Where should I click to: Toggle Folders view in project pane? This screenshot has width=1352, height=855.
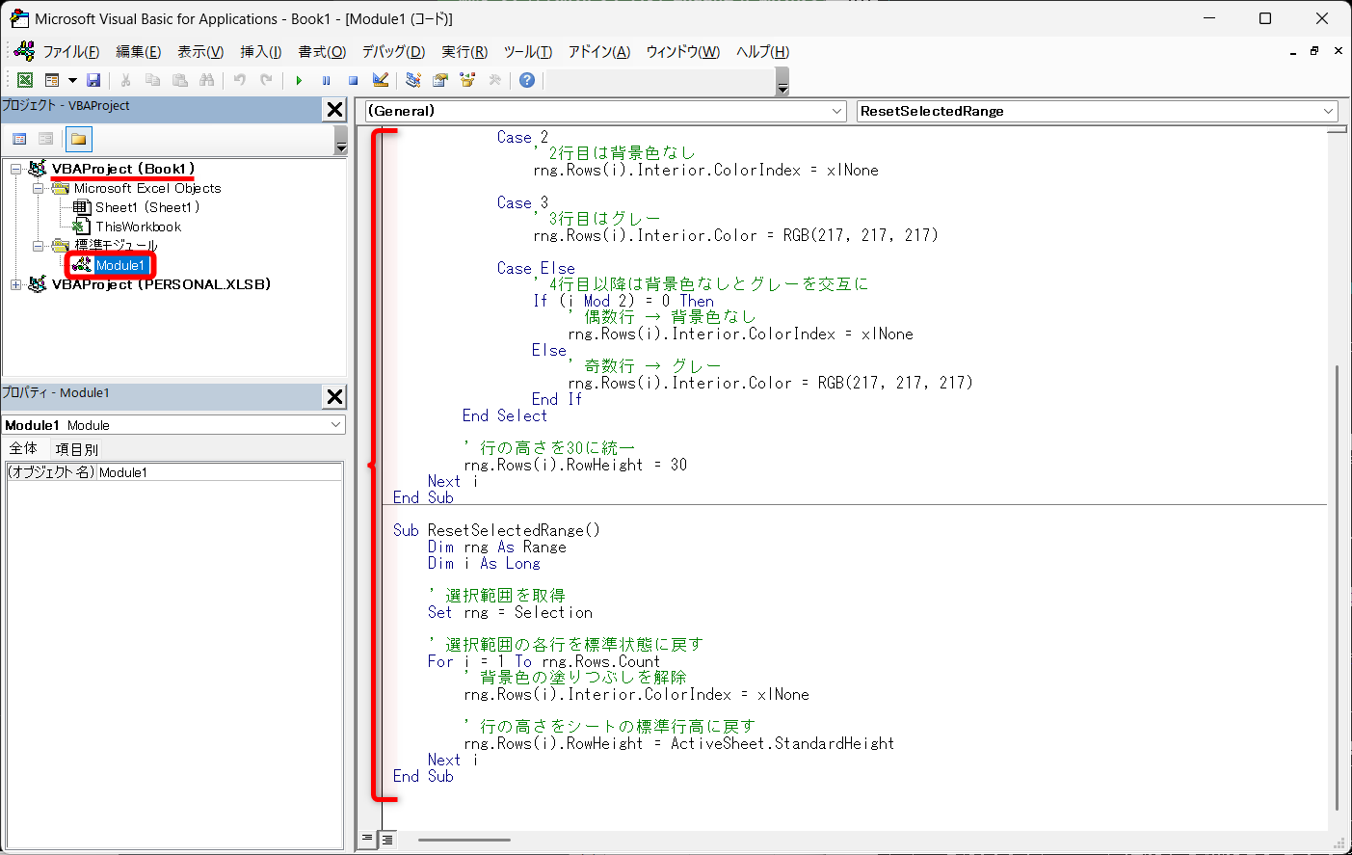[x=78, y=139]
